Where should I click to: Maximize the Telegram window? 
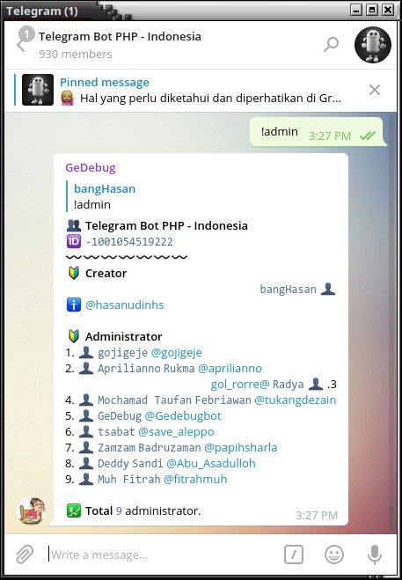[372, 10]
